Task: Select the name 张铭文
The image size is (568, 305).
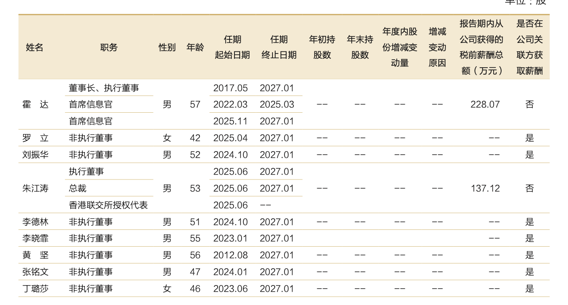Action: click(x=35, y=272)
